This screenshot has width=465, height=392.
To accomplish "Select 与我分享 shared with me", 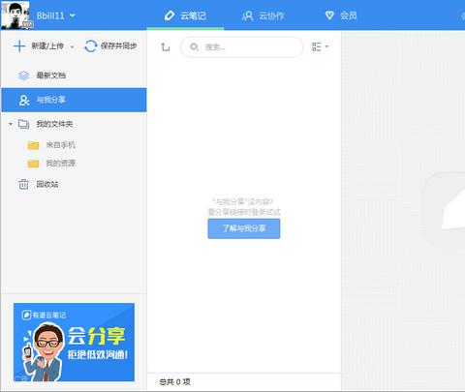I will 74,100.
